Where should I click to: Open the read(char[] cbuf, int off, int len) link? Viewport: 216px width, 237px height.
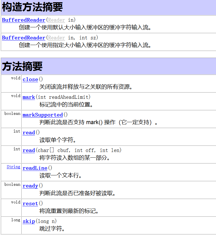pos(29,150)
